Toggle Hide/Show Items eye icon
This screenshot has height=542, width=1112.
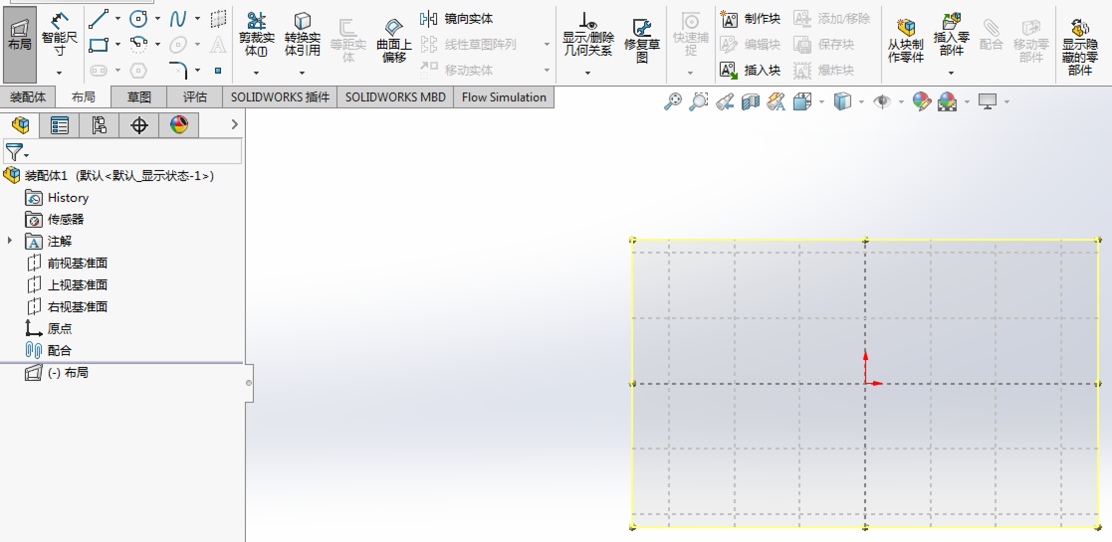(x=883, y=101)
